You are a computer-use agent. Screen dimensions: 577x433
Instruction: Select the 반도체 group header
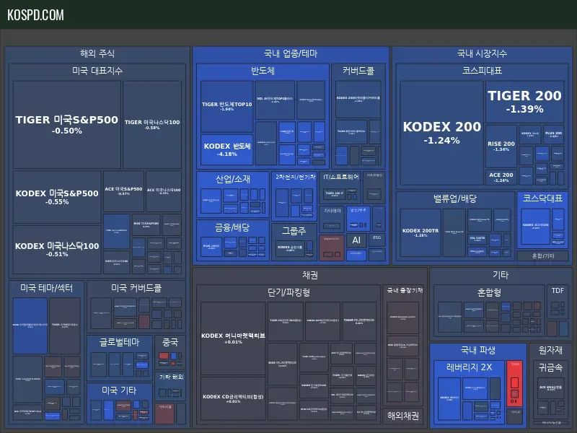coord(263,71)
